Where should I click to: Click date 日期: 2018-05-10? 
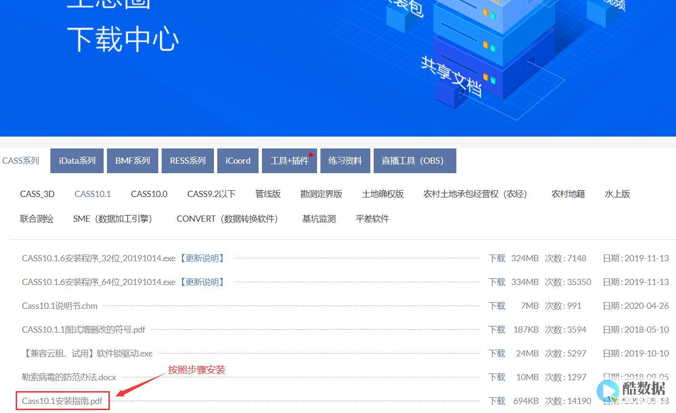pyautogui.click(x=636, y=330)
